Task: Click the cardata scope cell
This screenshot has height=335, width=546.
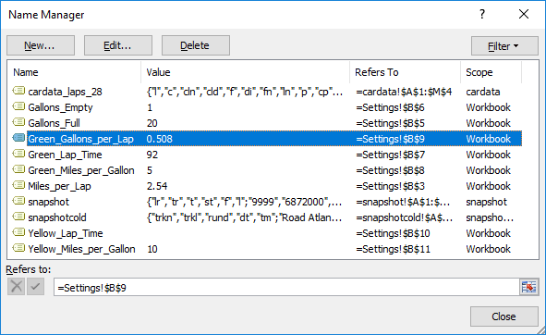Action: [x=483, y=92]
